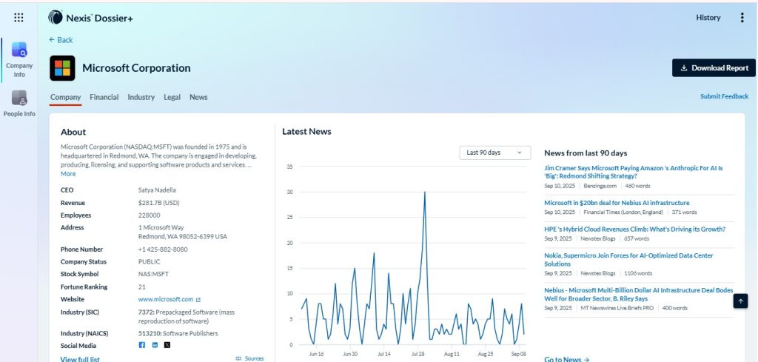Open Microsoft's LinkedIn social media icon
The width and height of the screenshot is (758, 362).
point(155,345)
